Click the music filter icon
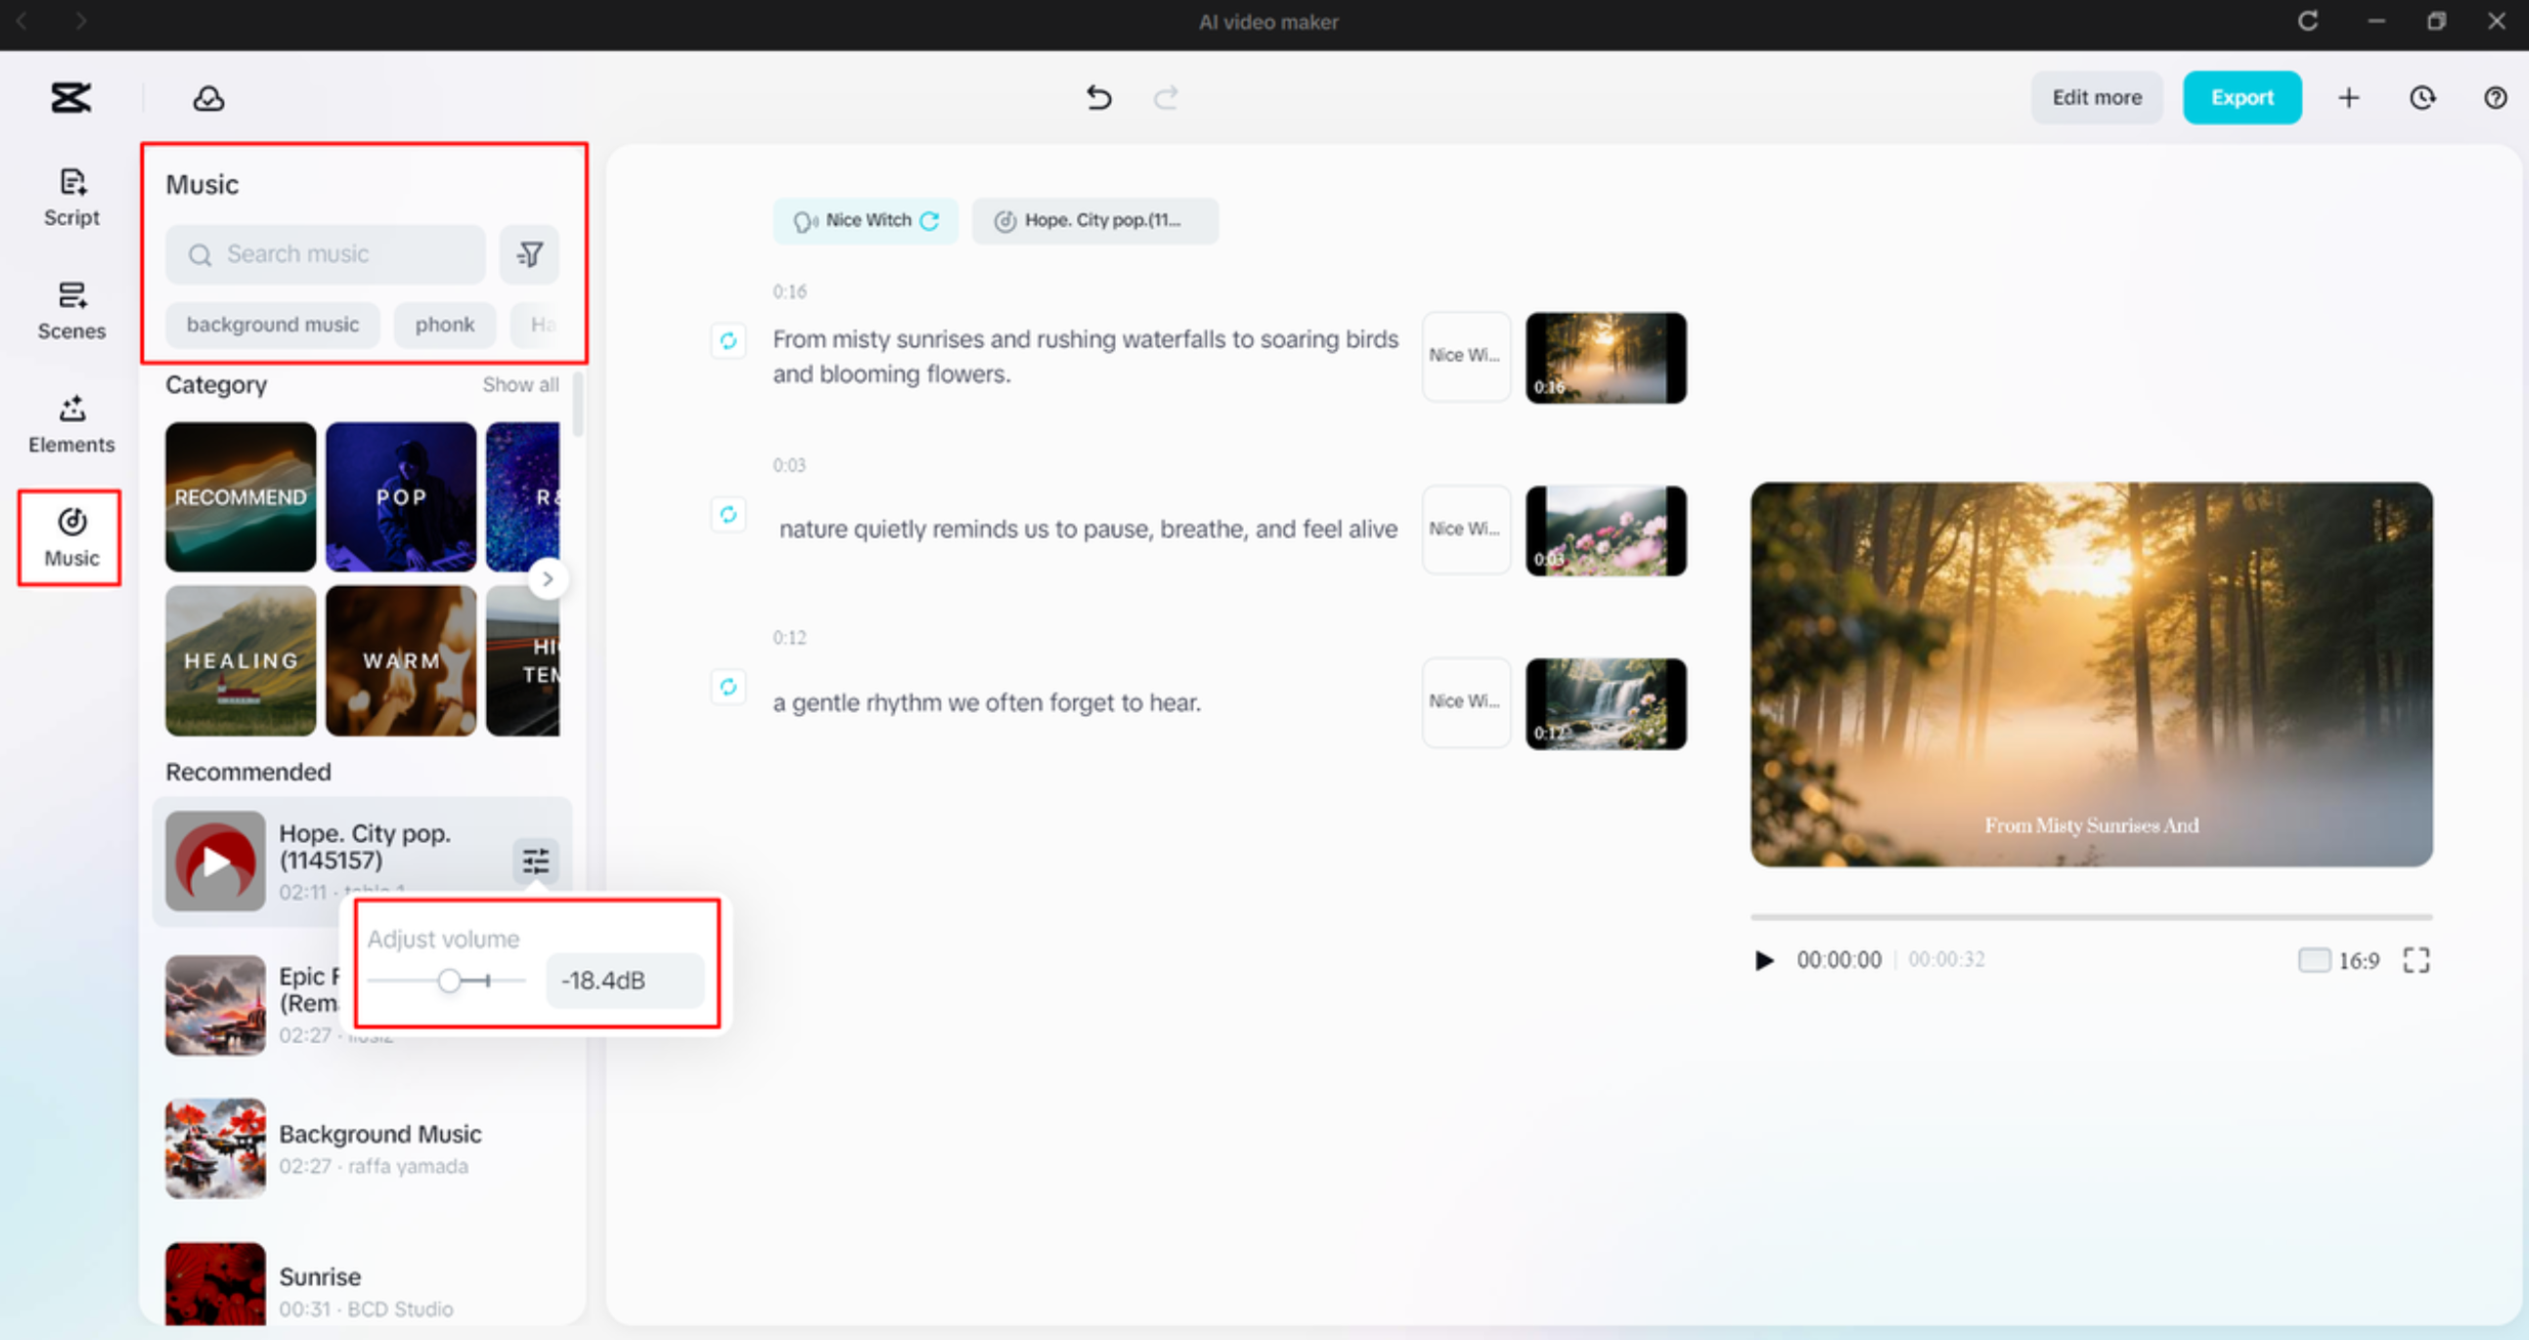 click(x=529, y=255)
